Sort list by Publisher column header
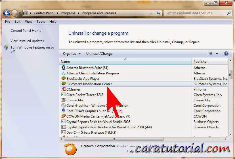This screenshot has height=159, width=235. [x=210, y=62]
